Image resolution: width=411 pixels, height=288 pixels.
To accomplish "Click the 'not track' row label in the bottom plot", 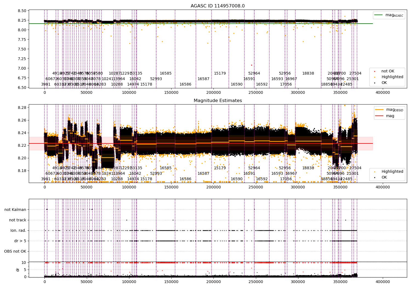I will pyautogui.click(x=18, y=220).
